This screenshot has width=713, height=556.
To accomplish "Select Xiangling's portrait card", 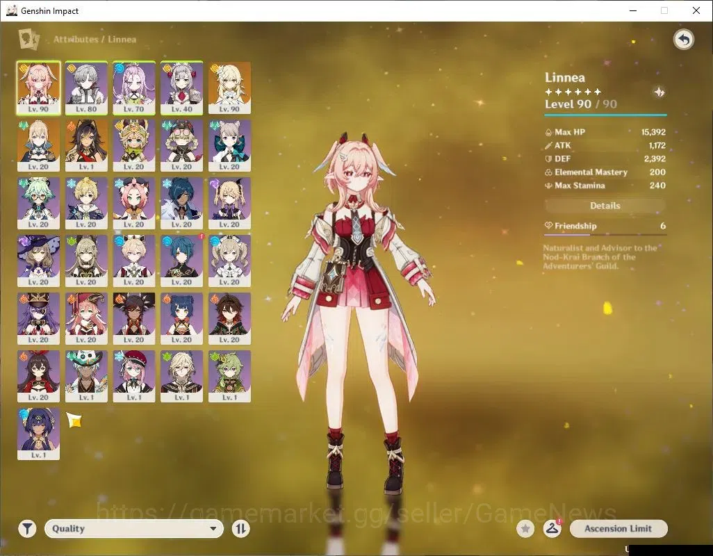I will tap(182, 319).
